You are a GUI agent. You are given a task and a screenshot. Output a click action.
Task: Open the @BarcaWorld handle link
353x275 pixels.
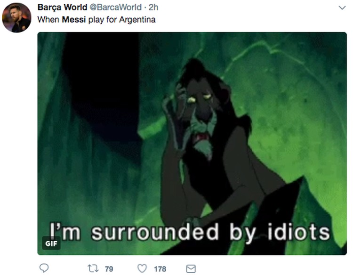coord(116,8)
